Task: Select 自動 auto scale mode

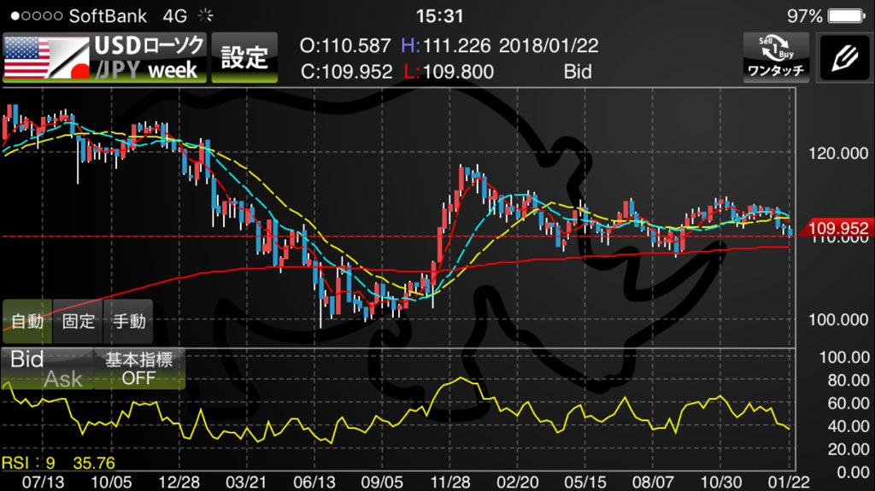Action: [27, 321]
